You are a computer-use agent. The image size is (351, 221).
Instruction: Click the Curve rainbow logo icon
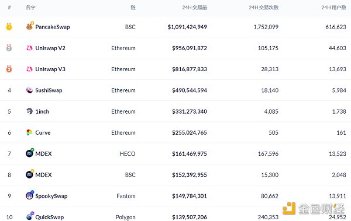(x=29, y=132)
